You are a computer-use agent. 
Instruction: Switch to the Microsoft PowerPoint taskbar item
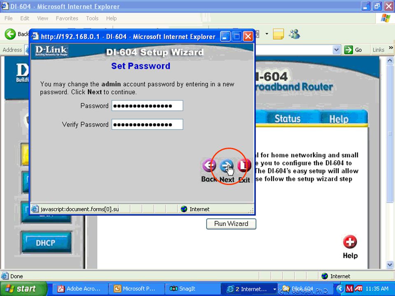[136, 289]
